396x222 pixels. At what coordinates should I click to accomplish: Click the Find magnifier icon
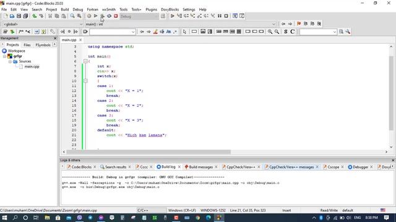(x=72, y=16)
